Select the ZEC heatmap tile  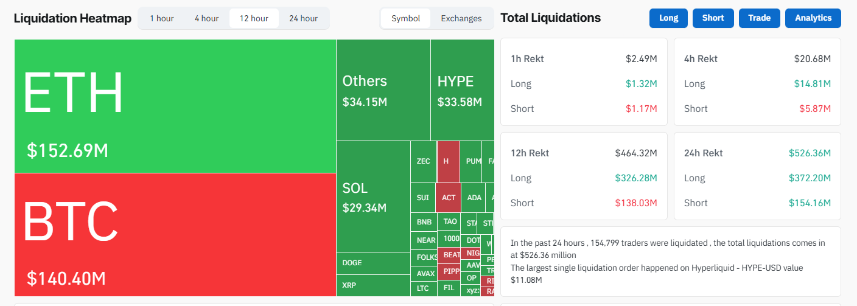pyautogui.click(x=423, y=161)
